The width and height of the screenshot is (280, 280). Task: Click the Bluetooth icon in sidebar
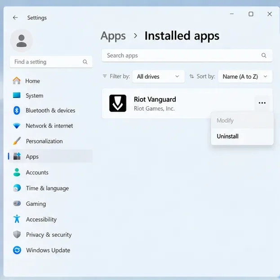tap(17, 111)
